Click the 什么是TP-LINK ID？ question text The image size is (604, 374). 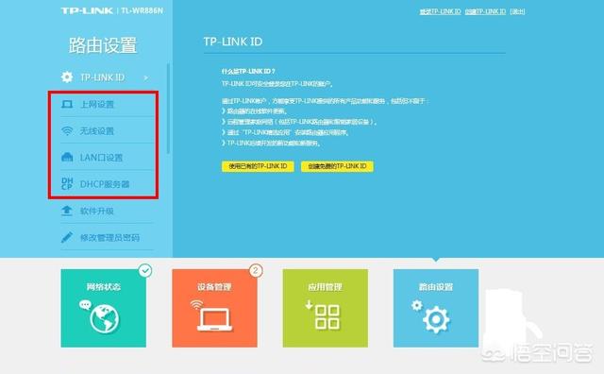tap(248, 72)
